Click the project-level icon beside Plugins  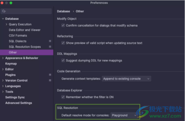50,75
